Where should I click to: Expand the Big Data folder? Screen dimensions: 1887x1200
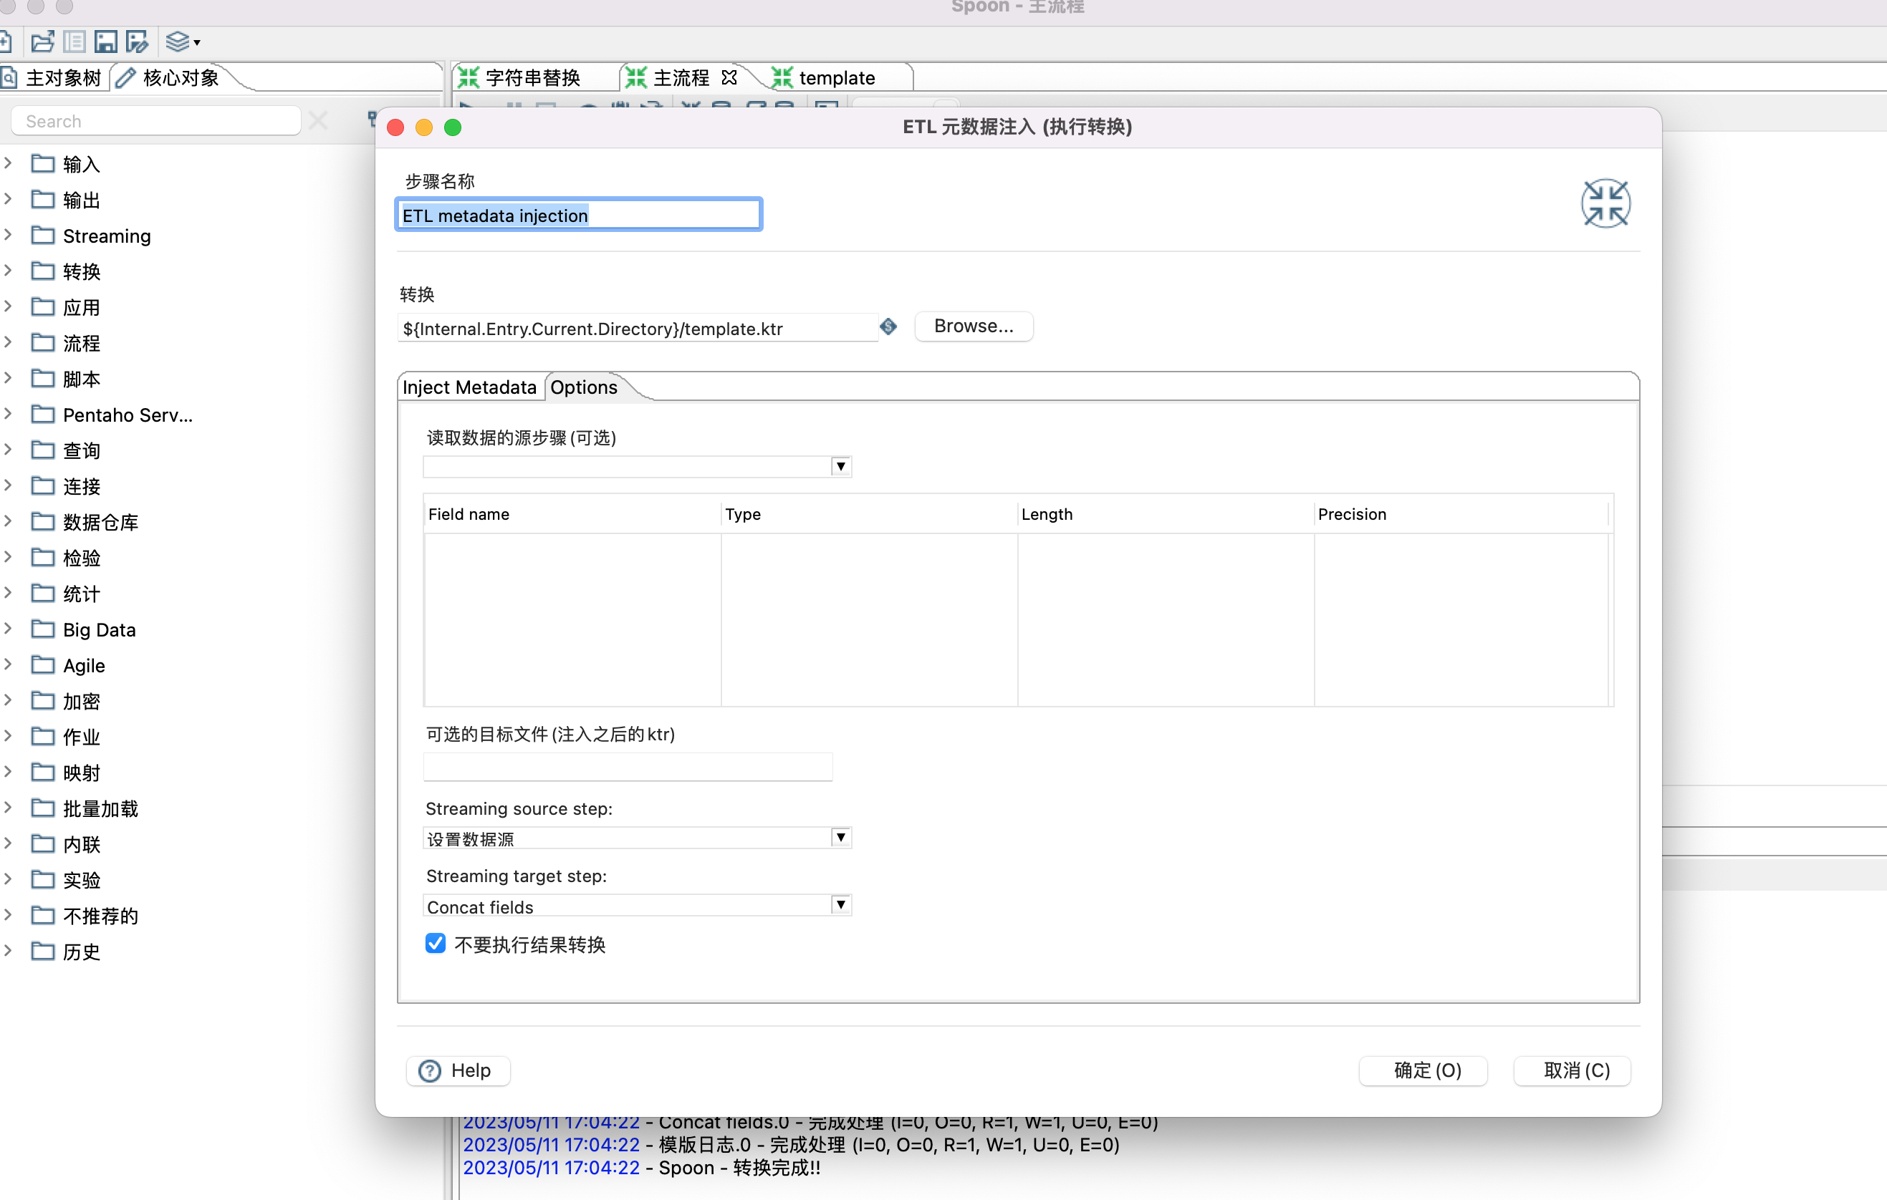(9, 629)
